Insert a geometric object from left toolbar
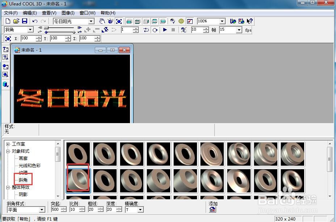The height and width of the screenshot is (222, 336). click(x=5, y=84)
